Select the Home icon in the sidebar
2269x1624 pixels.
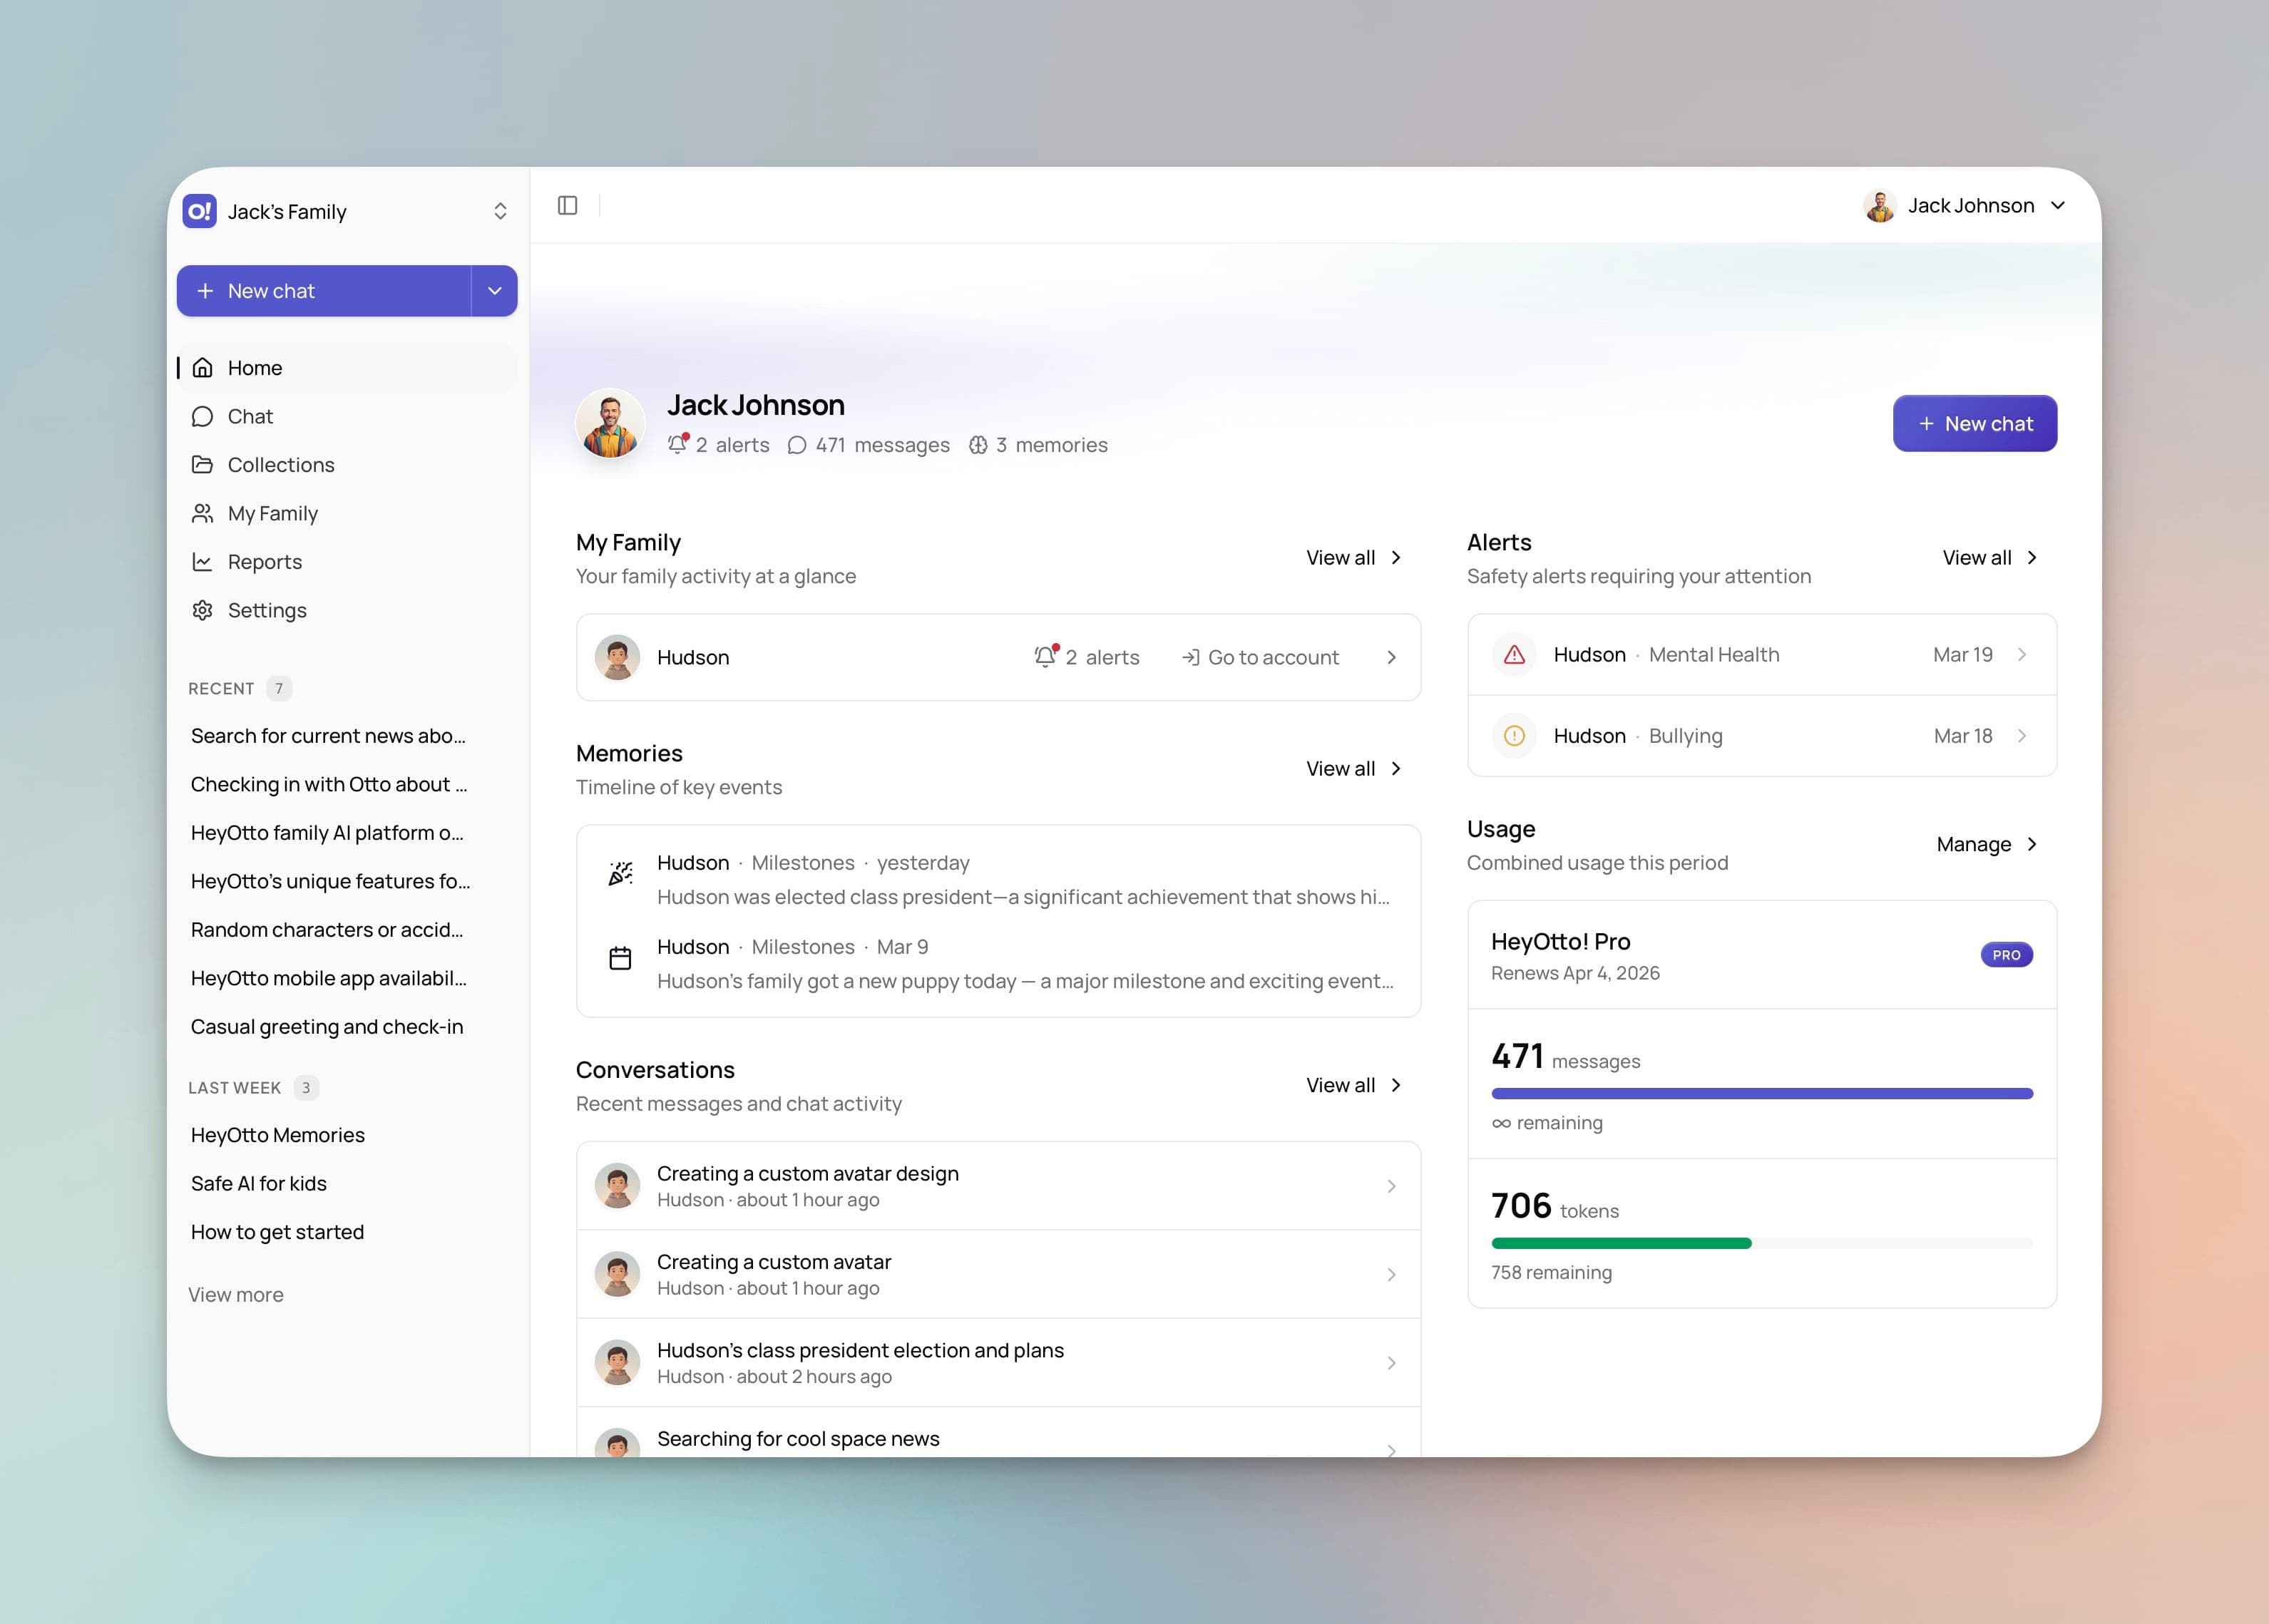[x=203, y=367]
